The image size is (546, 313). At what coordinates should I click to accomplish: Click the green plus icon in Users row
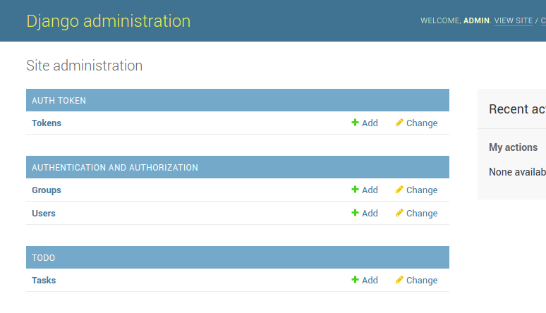click(355, 213)
